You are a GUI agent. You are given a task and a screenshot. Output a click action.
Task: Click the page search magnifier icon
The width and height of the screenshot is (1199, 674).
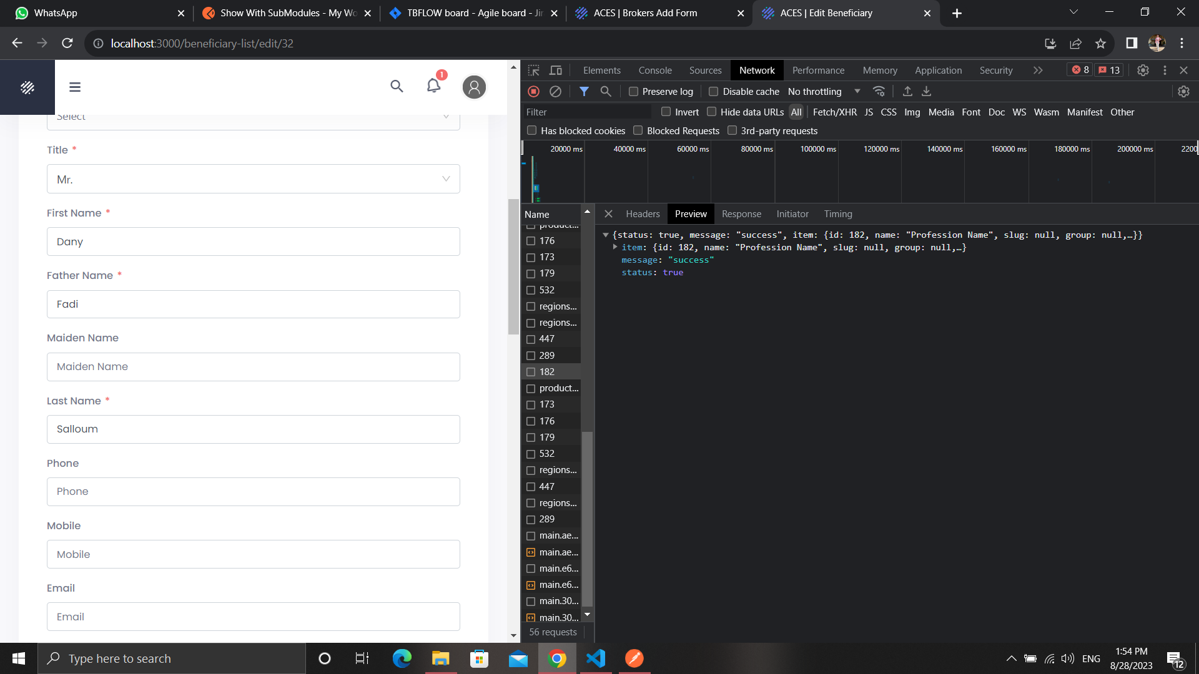(397, 86)
